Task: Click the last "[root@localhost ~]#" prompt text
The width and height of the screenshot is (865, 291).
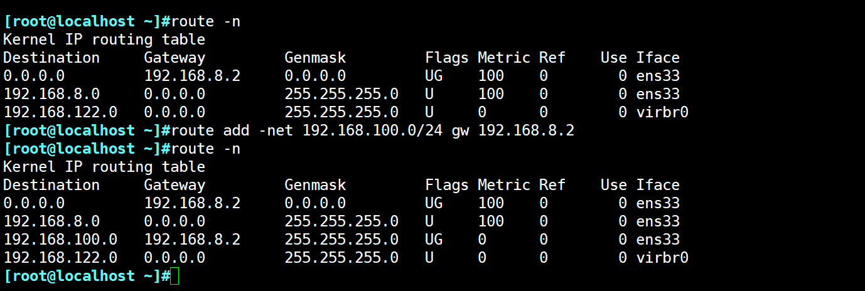Action: click(x=87, y=276)
